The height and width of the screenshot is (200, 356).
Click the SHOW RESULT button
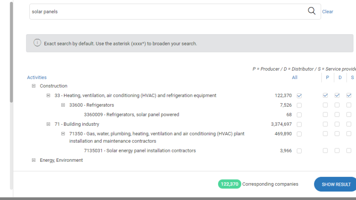pyautogui.click(x=336, y=184)
